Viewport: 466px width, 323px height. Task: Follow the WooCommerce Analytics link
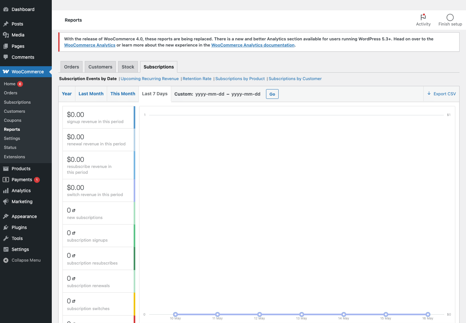point(90,45)
